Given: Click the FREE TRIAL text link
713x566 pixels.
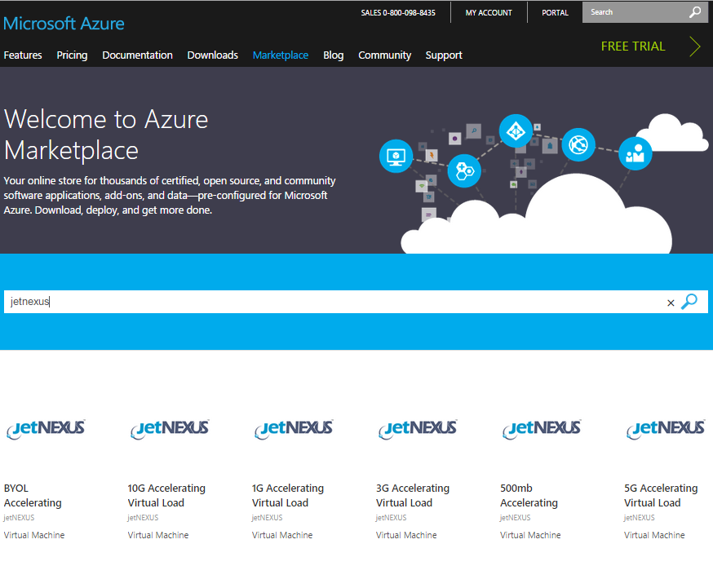Looking at the screenshot, I should [x=633, y=46].
